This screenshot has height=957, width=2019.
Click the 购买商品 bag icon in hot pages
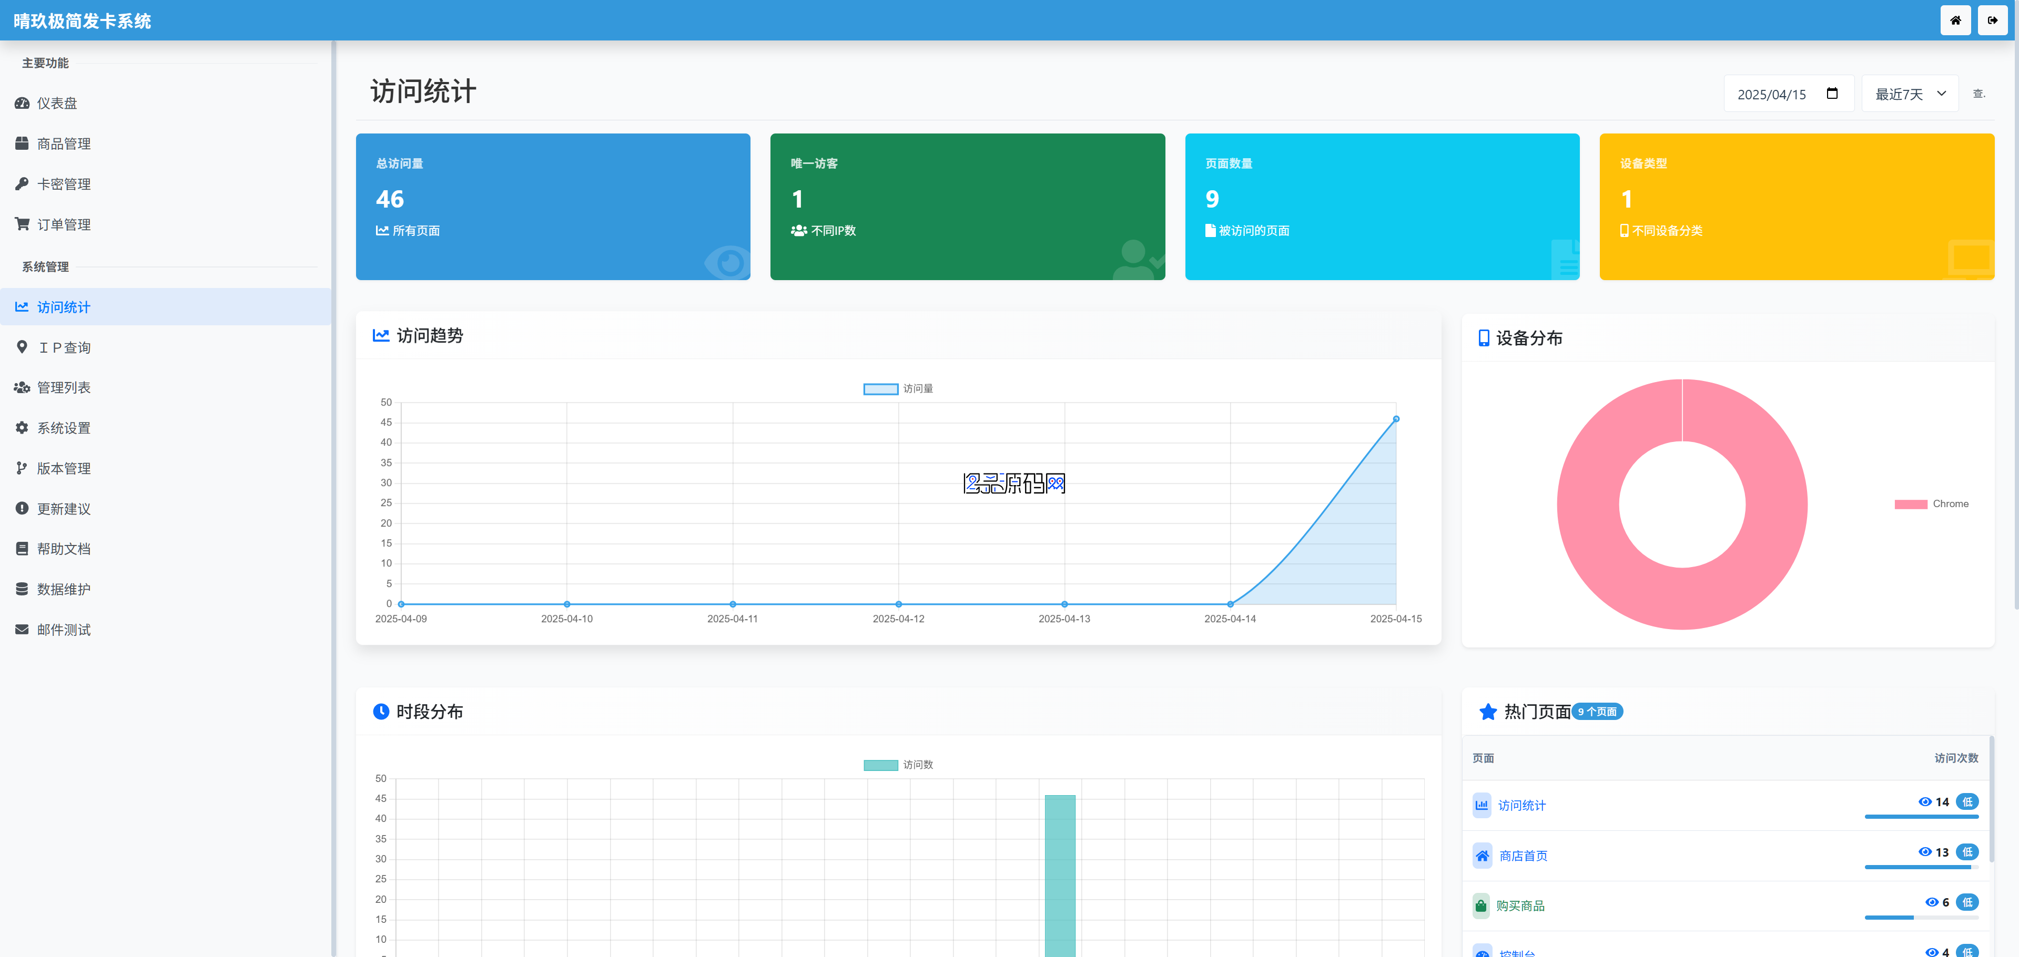pyautogui.click(x=1480, y=905)
